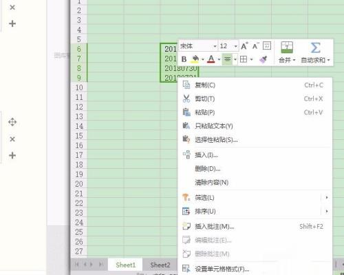Click the plus icon at the bottom of left panel

coord(12,156)
